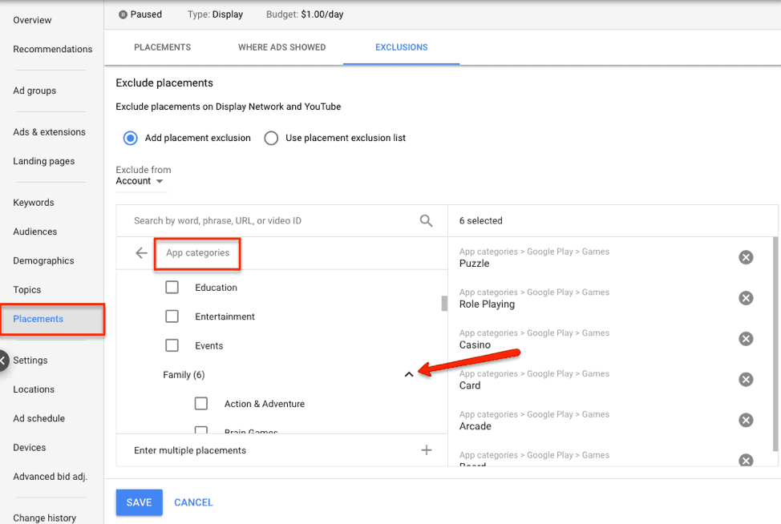Open Overview in the sidebar
Viewport: 781px width, 524px height.
click(x=32, y=20)
